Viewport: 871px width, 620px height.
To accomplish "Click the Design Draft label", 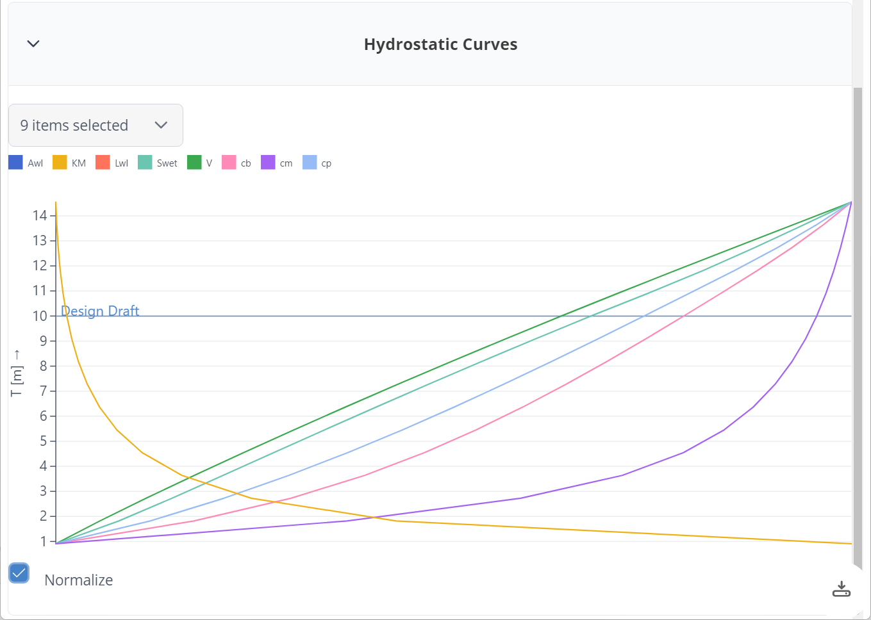I will click(x=100, y=311).
